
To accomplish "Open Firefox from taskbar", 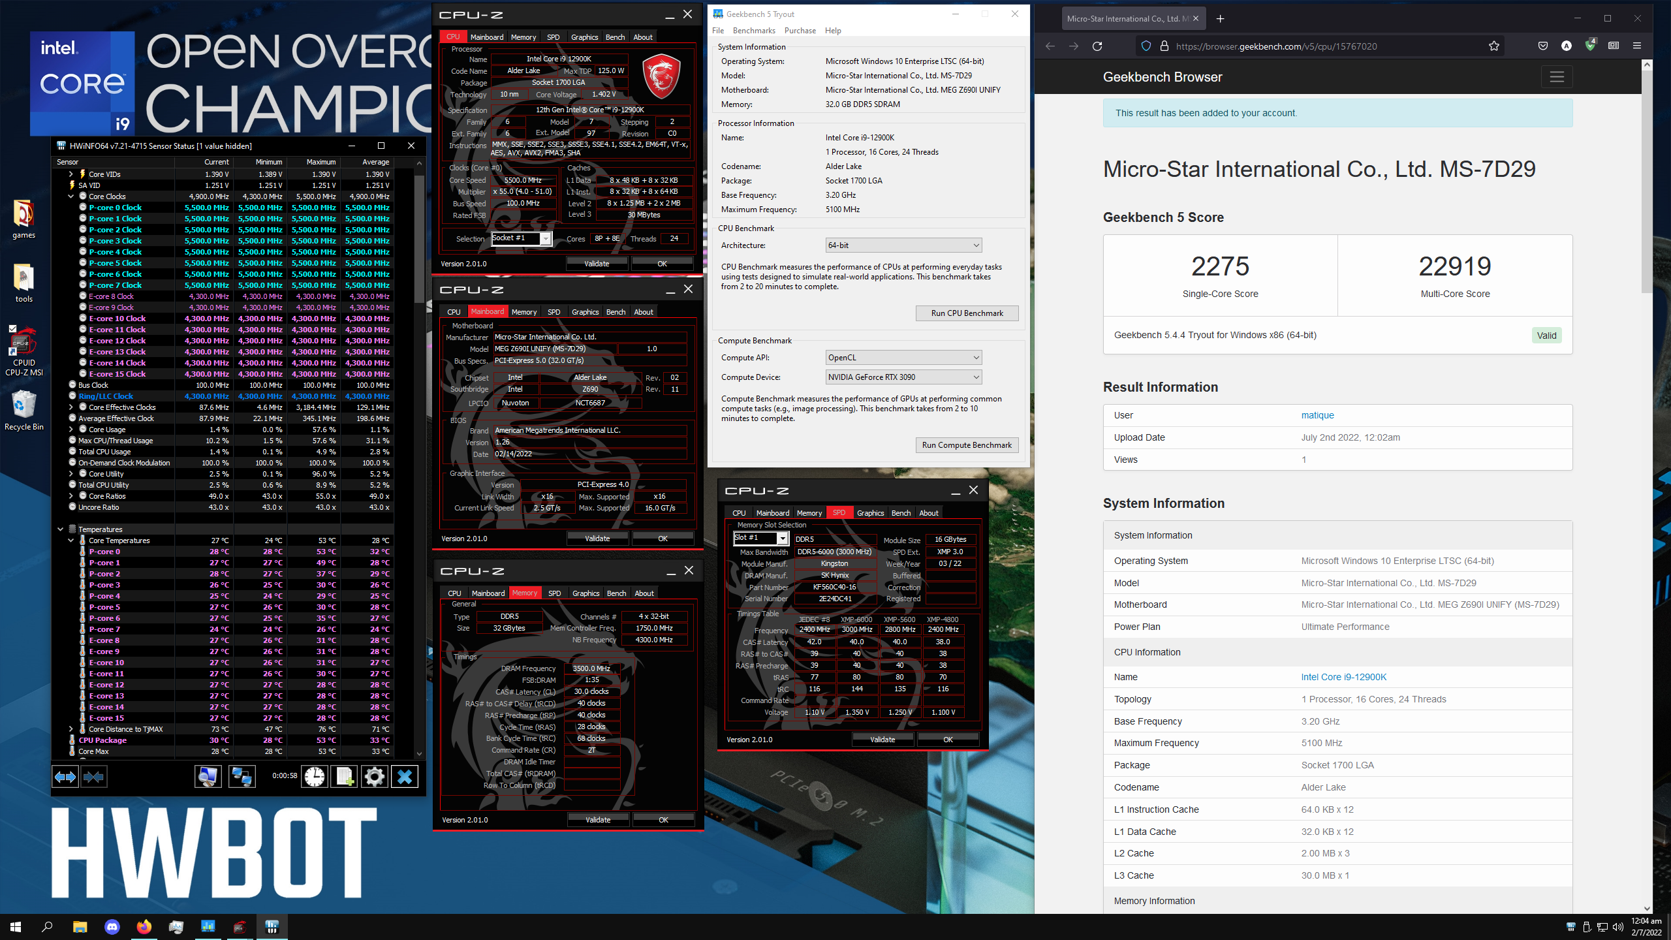I will (x=144, y=926).
